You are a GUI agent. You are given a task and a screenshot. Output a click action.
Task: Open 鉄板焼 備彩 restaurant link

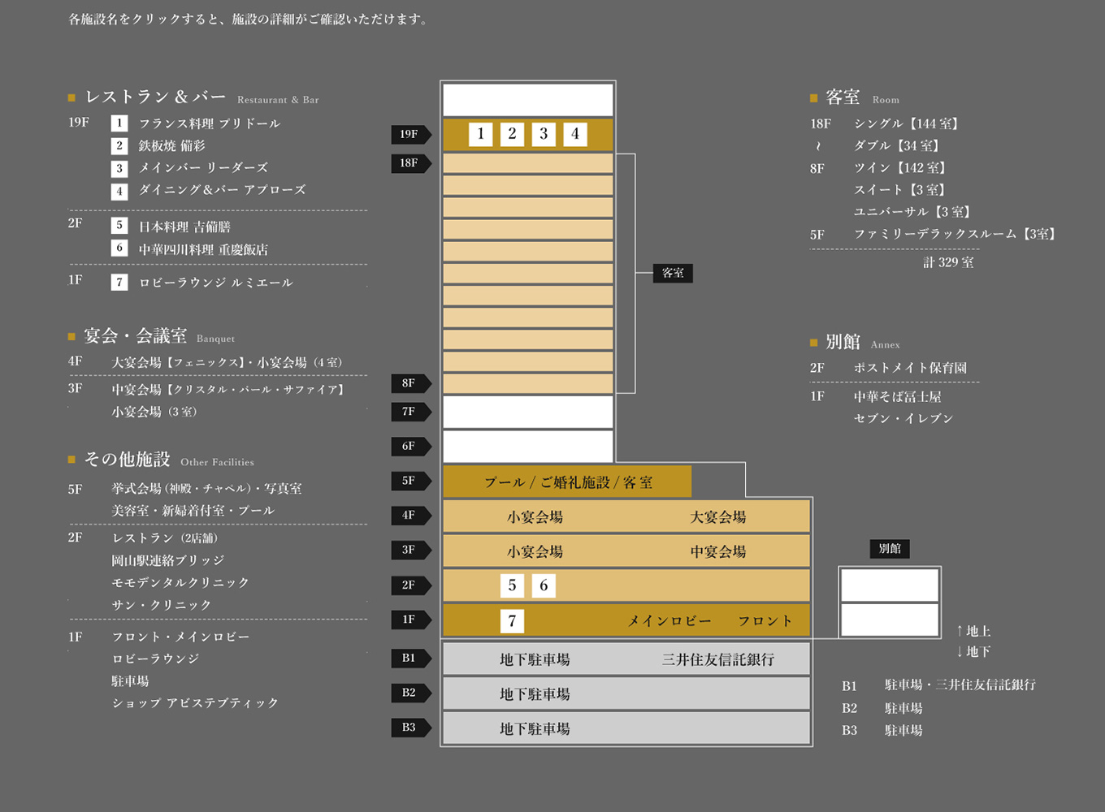click(171, 146)
